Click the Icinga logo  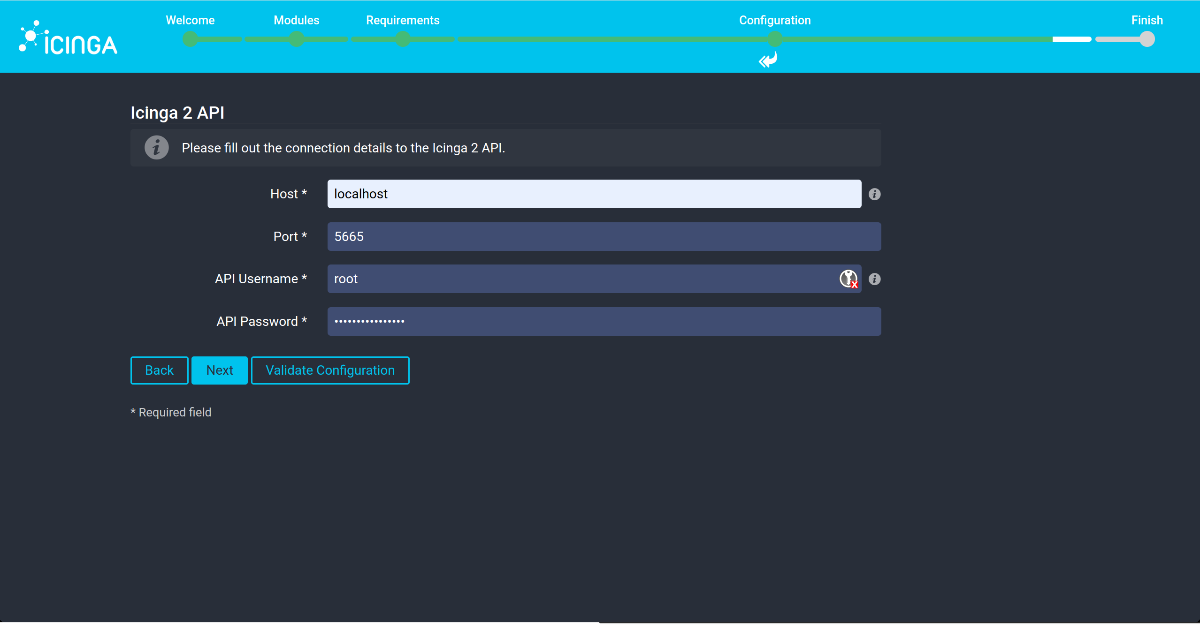[x=68, y=38]
